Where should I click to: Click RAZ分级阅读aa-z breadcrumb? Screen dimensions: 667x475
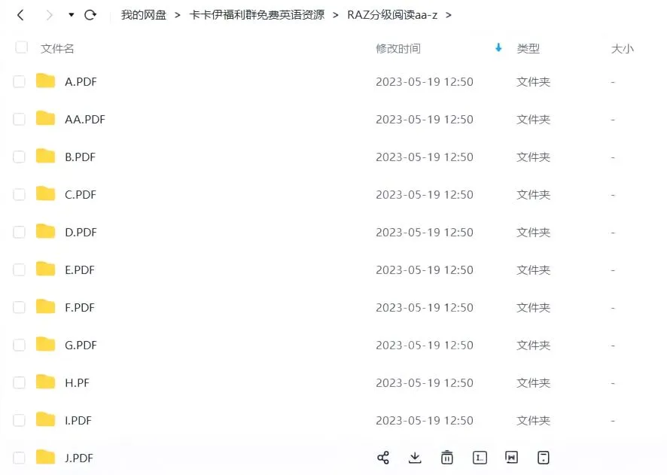click(392, 15)
